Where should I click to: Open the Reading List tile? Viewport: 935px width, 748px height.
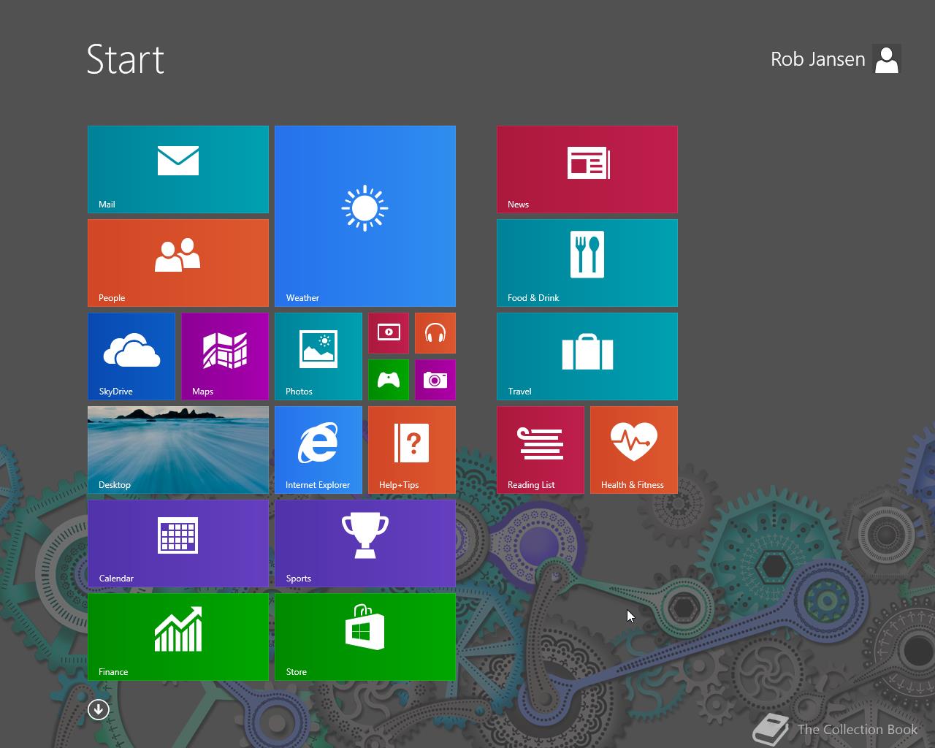coord(541,450)
